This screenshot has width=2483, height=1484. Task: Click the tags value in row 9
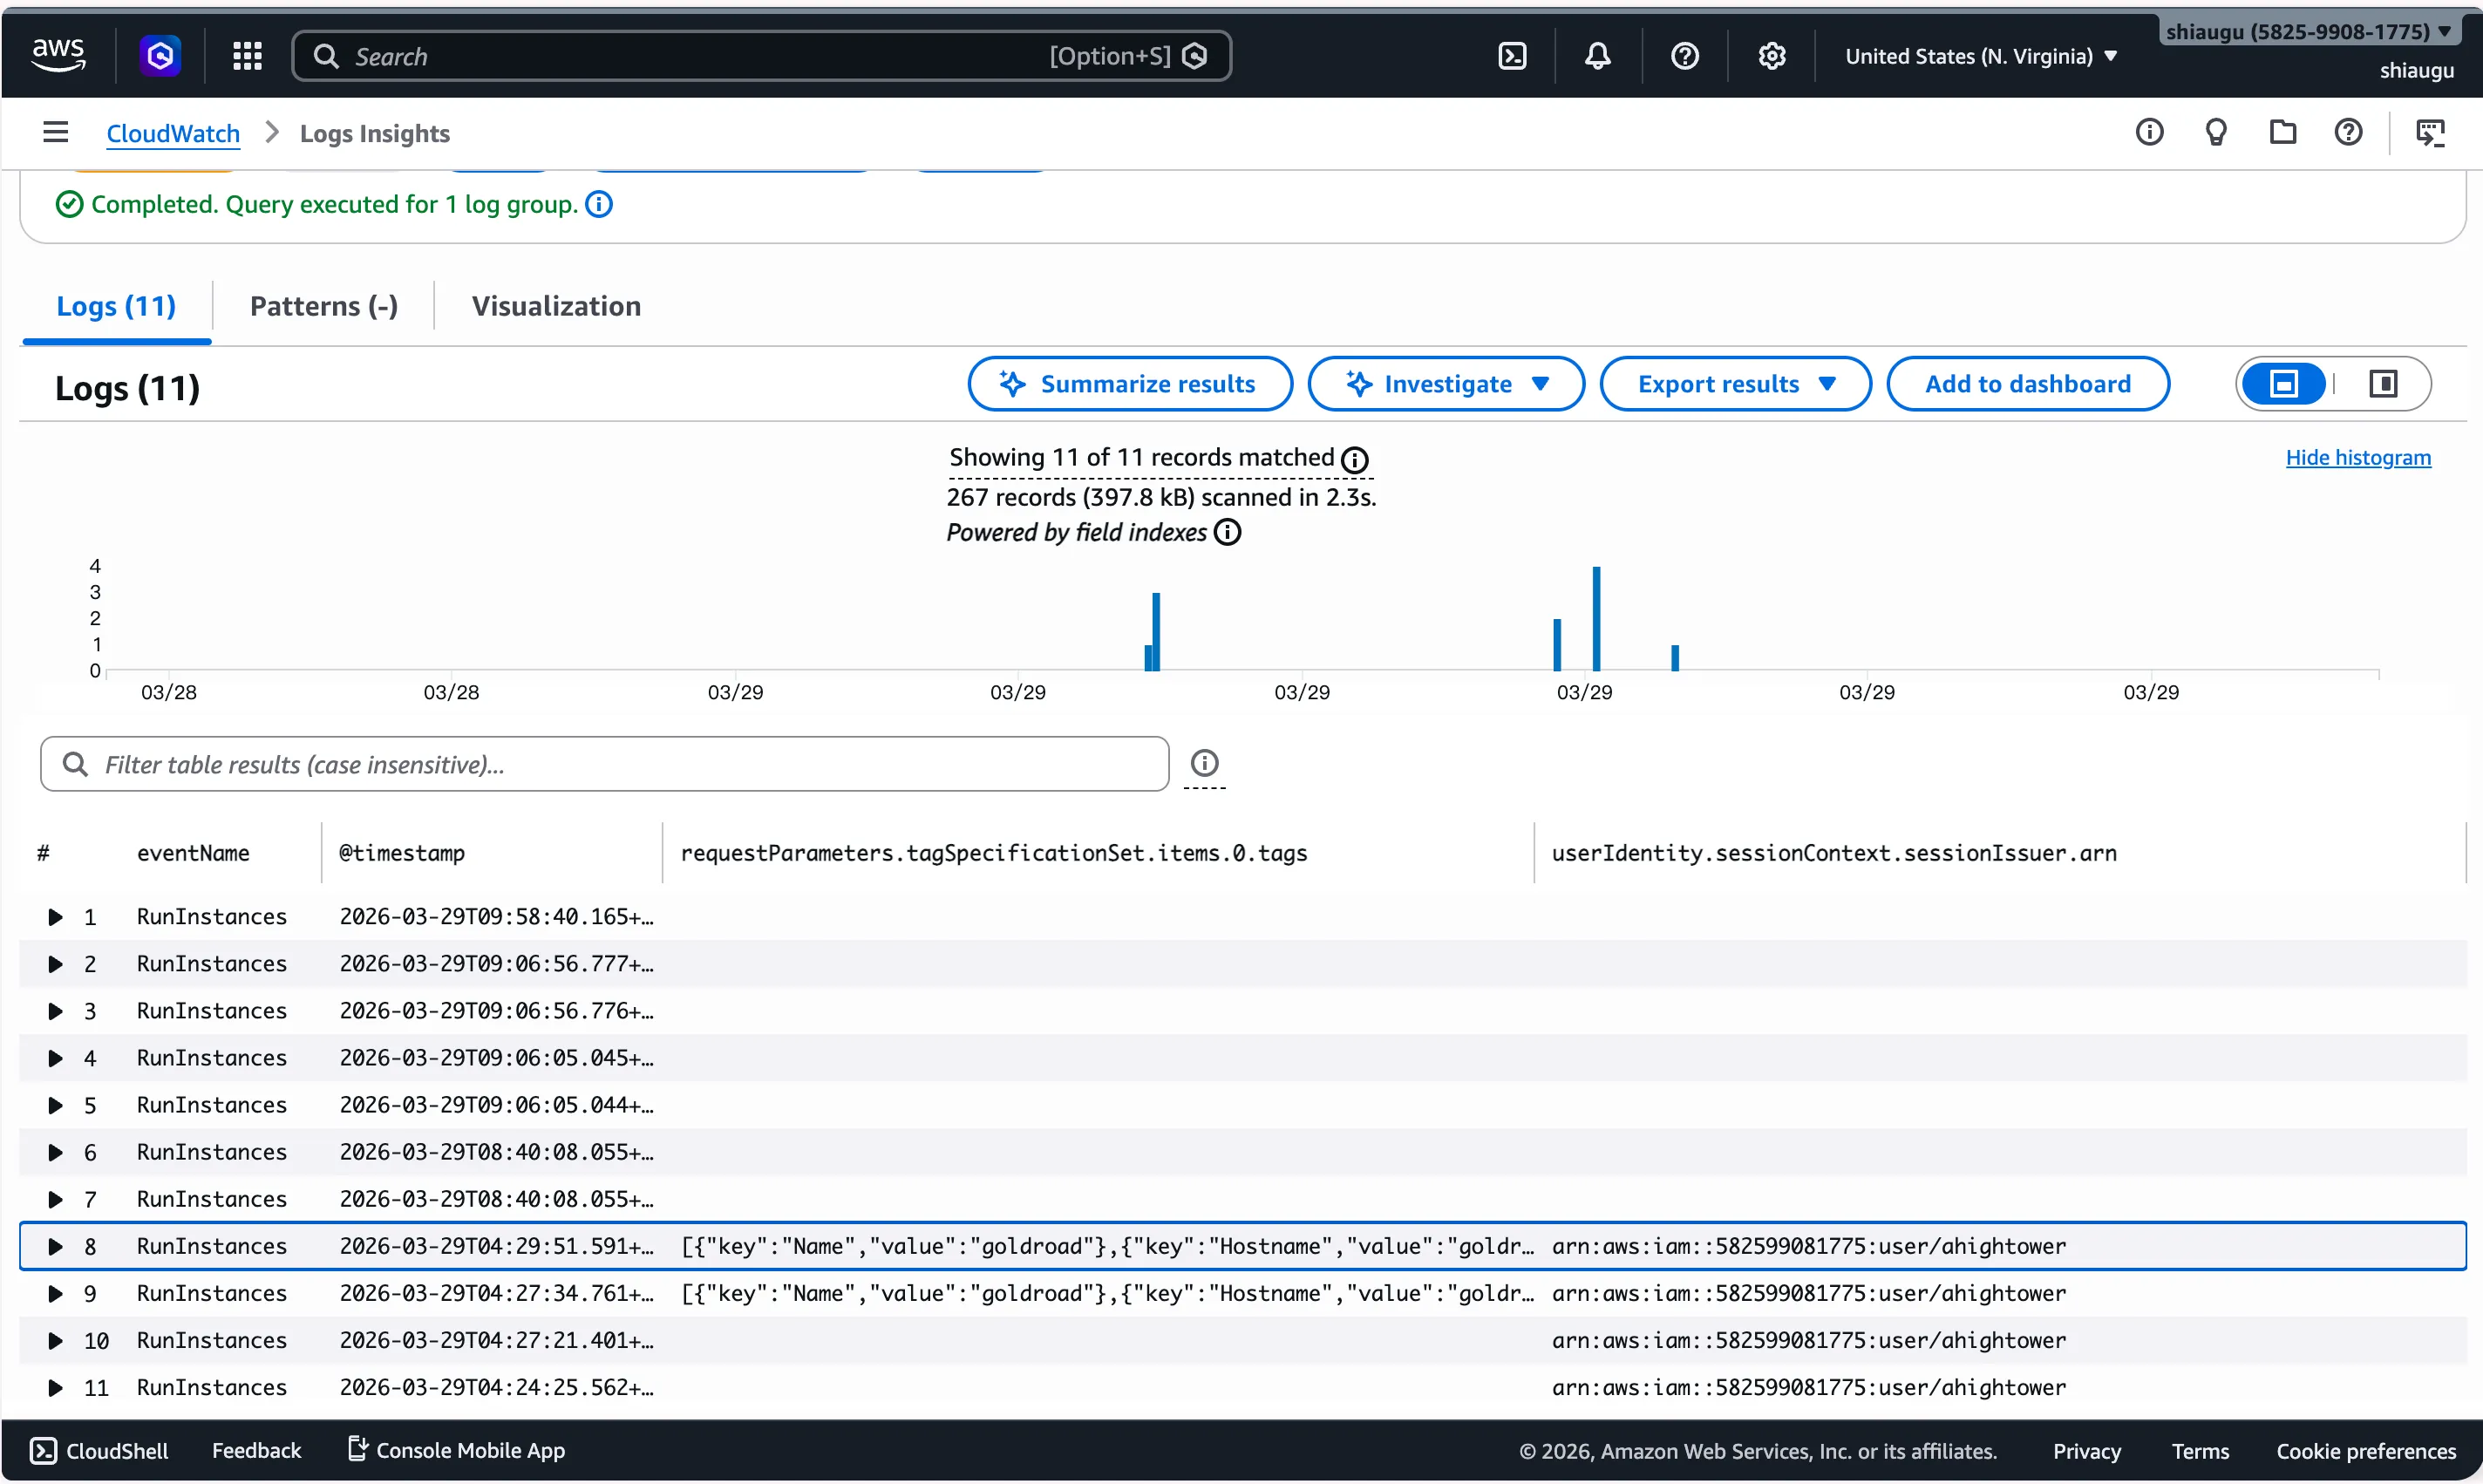tap(1107, 1294)
